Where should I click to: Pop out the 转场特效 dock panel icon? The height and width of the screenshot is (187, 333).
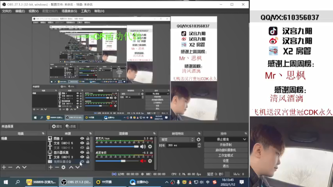coord(199,133)
